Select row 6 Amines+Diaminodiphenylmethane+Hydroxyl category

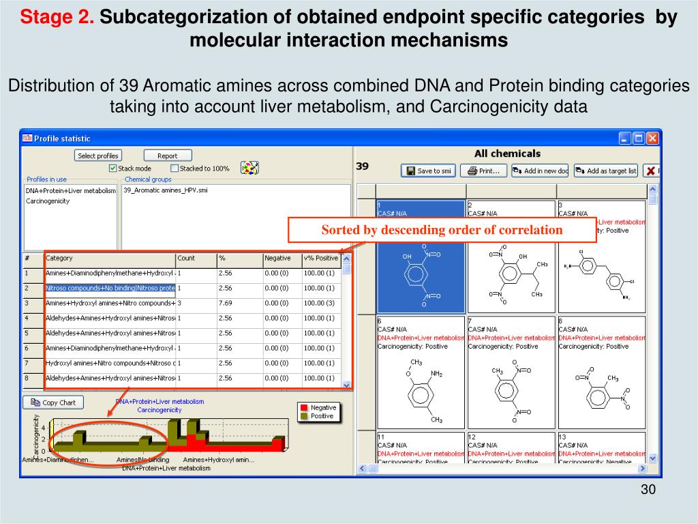pyautogui.click(x=110, y=348)
